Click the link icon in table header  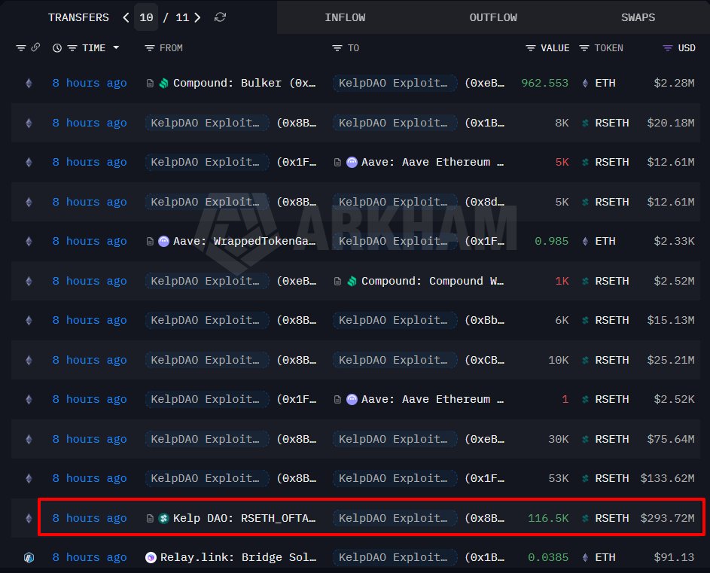[x=35, y=47]
